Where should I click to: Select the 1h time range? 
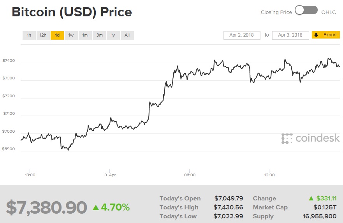[x=29, y=35]
